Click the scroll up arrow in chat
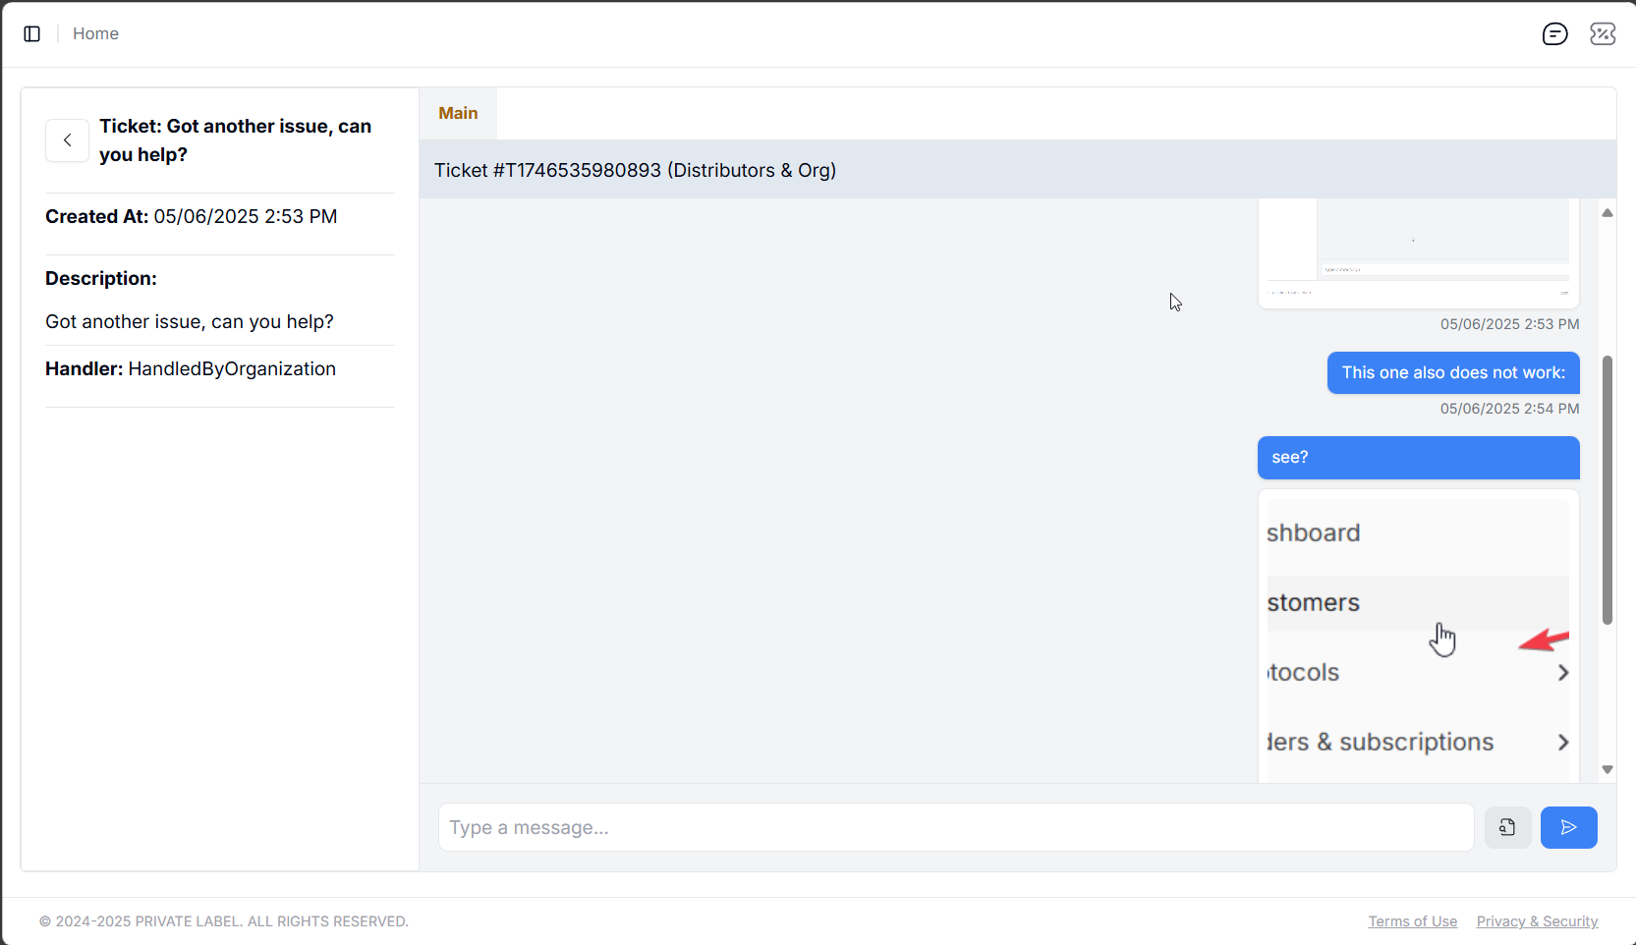Image resolution: width=1636 pixels, height=945 pixels. tap(1608, 213)
